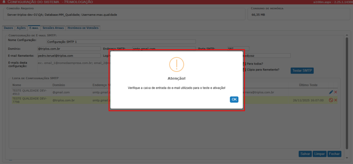Click the Limpar button
The width and height of the screenshot is (353, 164).
pos(320,154)
